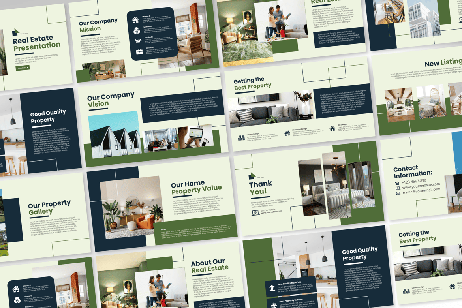Image resolution: width=462 pixels, height=308 pixels.
Task: Select small console table photo under Our Company Mission
Action: coord(104,70)
